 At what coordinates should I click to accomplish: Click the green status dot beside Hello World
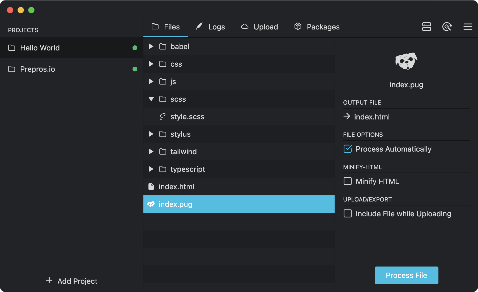click(135, 48)
